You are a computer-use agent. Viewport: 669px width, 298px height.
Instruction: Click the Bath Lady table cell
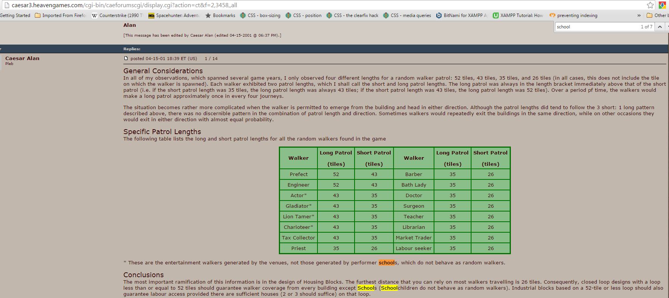pos(414,185)
